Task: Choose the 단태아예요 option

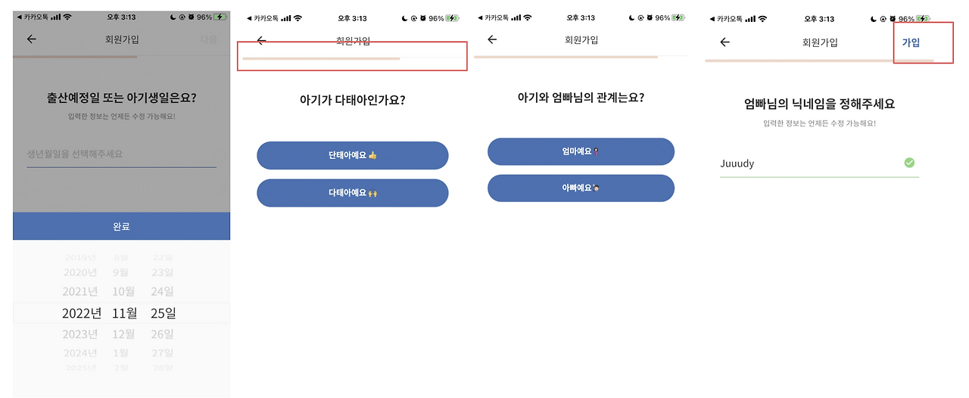Action: (x=353, y=155)
